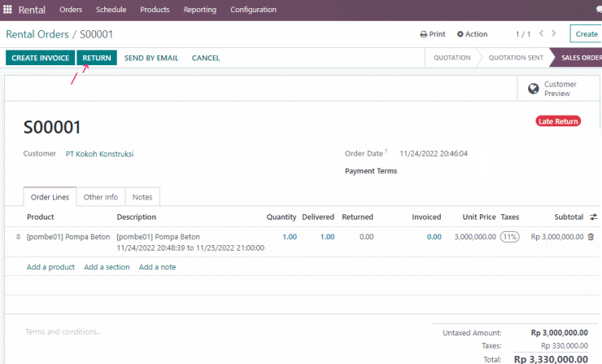Switch to the Other Info tab
The width and height of the screenshot is (602, 364).
101,197
